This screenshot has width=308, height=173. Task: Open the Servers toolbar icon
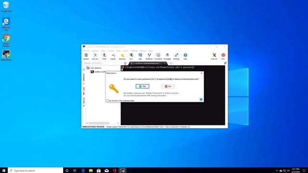click(95, 56)
